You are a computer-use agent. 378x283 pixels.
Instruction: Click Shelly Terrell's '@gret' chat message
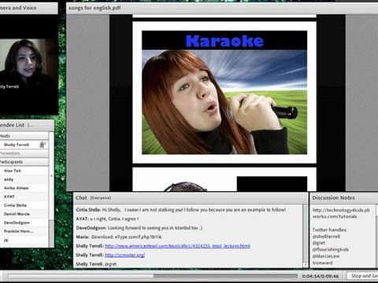point(96,264)
